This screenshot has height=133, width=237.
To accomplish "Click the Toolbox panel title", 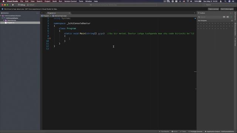I will [202, 13].
